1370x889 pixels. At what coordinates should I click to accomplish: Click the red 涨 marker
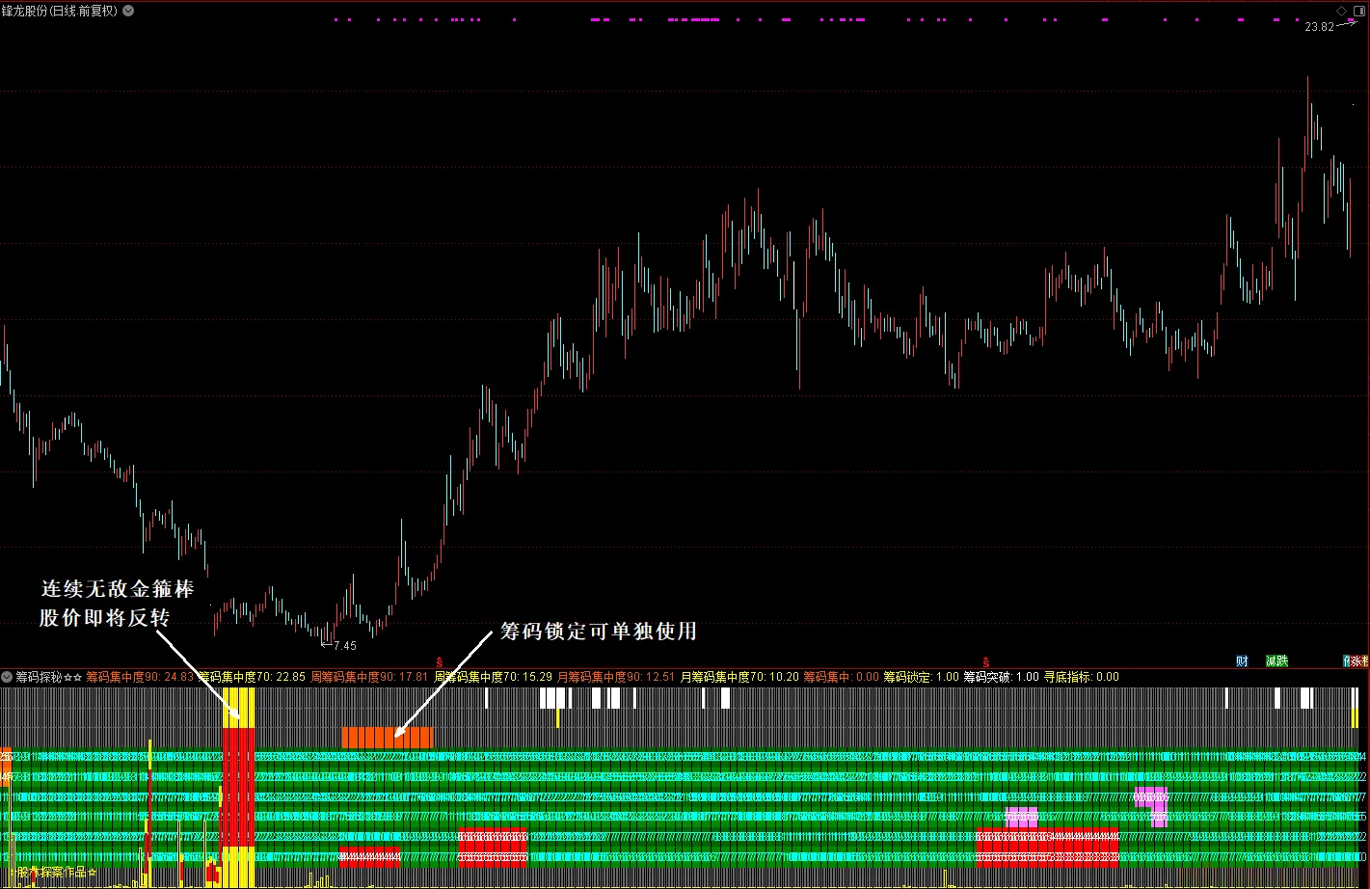click(1357, 661)
